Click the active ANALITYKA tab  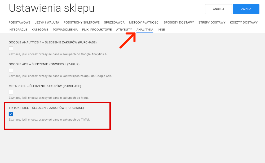tap(145, 30)
